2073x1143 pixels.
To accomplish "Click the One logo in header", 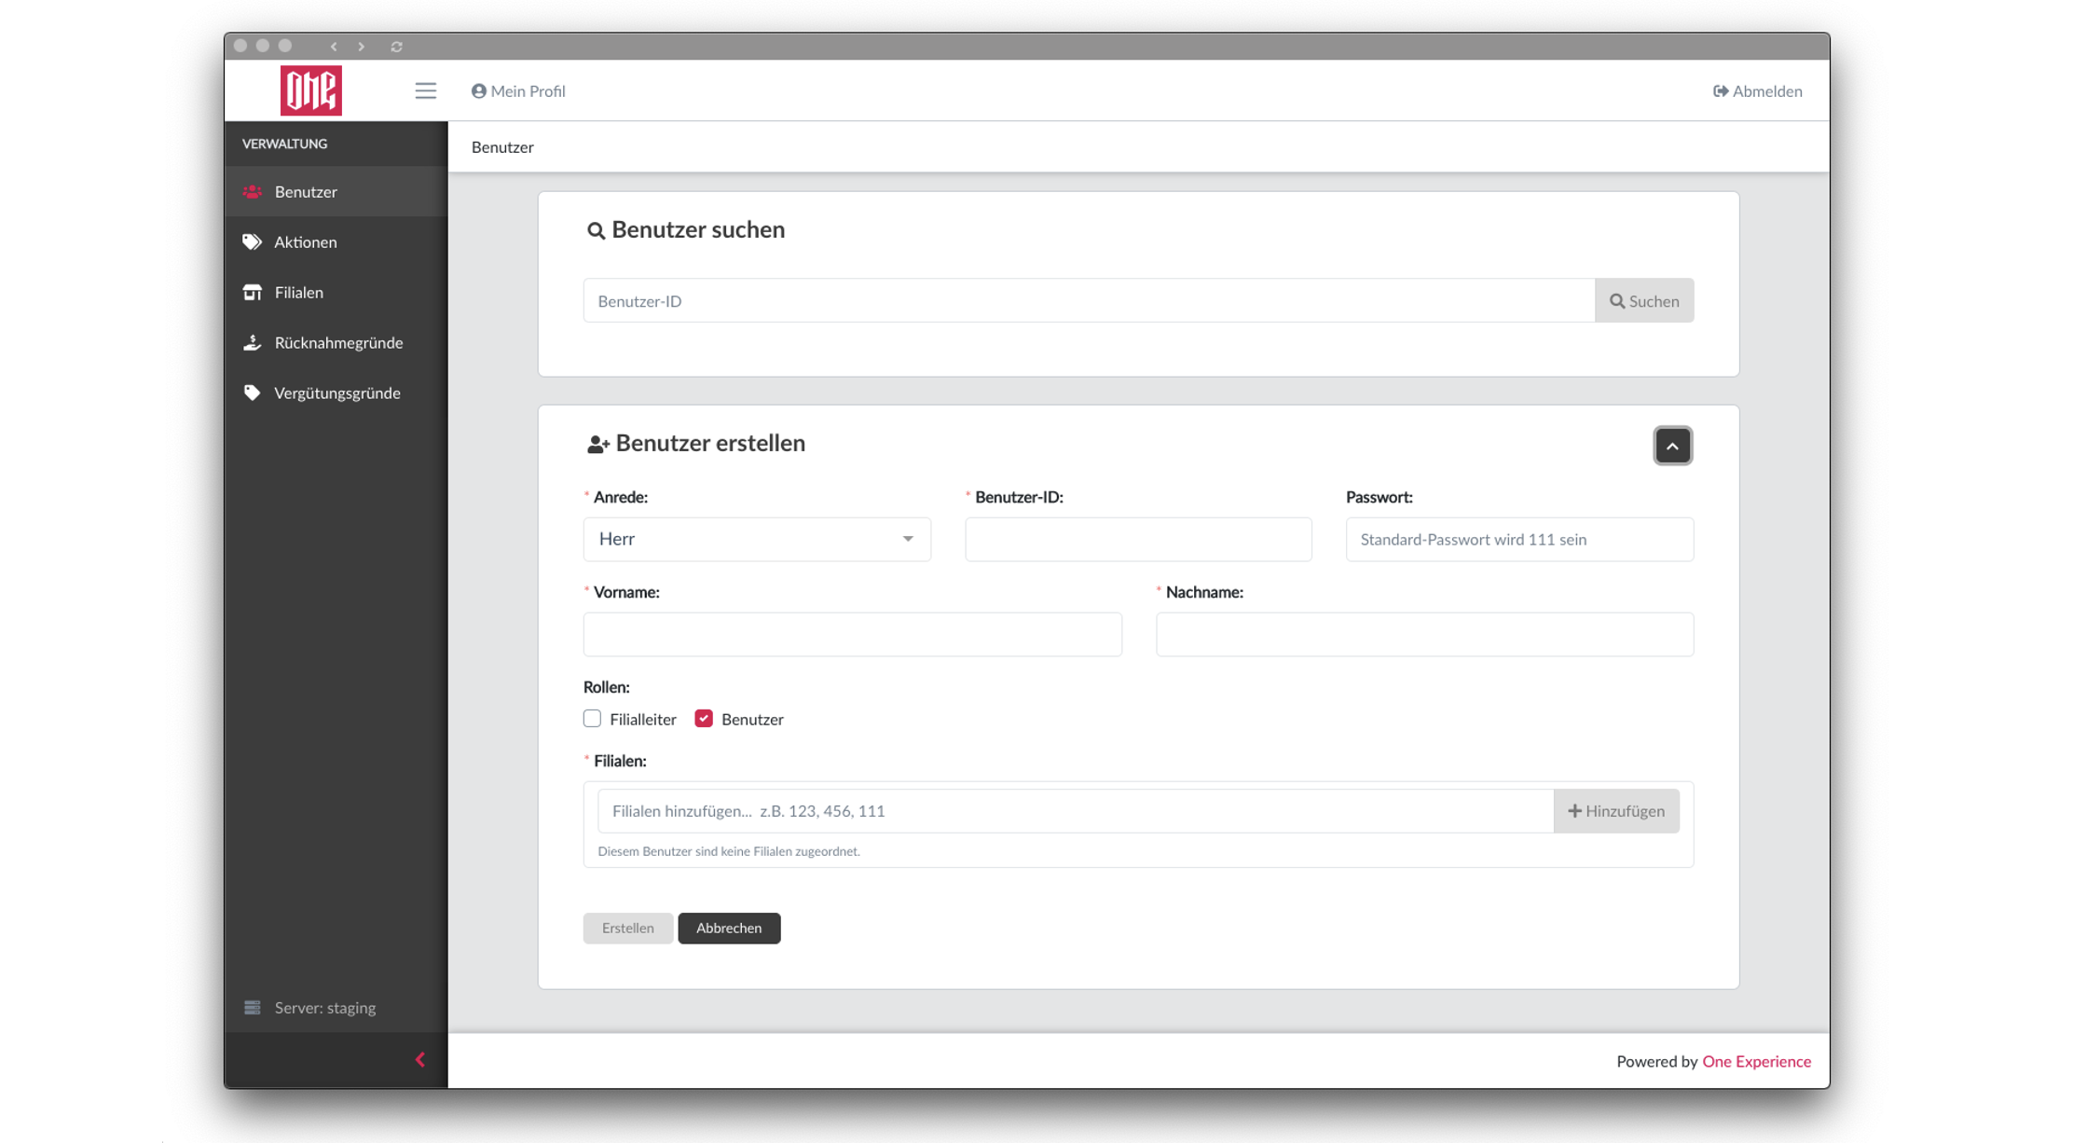I will pos(310,90).
